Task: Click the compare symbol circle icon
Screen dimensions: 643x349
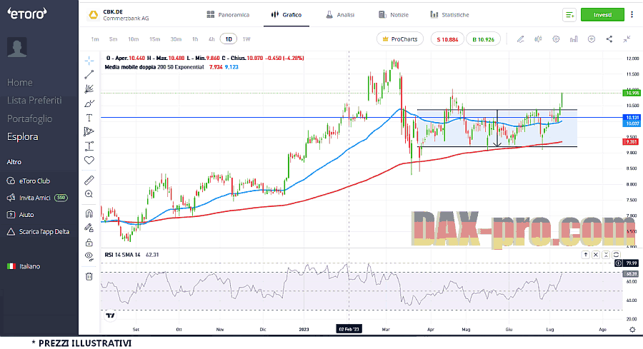Action: (x=592, y=39)
